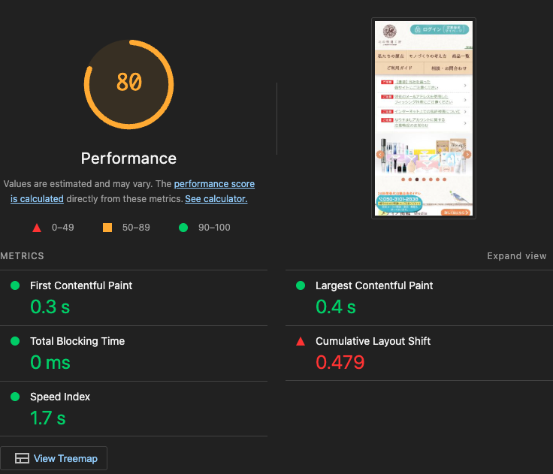The image size is (553, 474).
Task: Click the orange square legend icon for 50–89
Action: (107, 228)
